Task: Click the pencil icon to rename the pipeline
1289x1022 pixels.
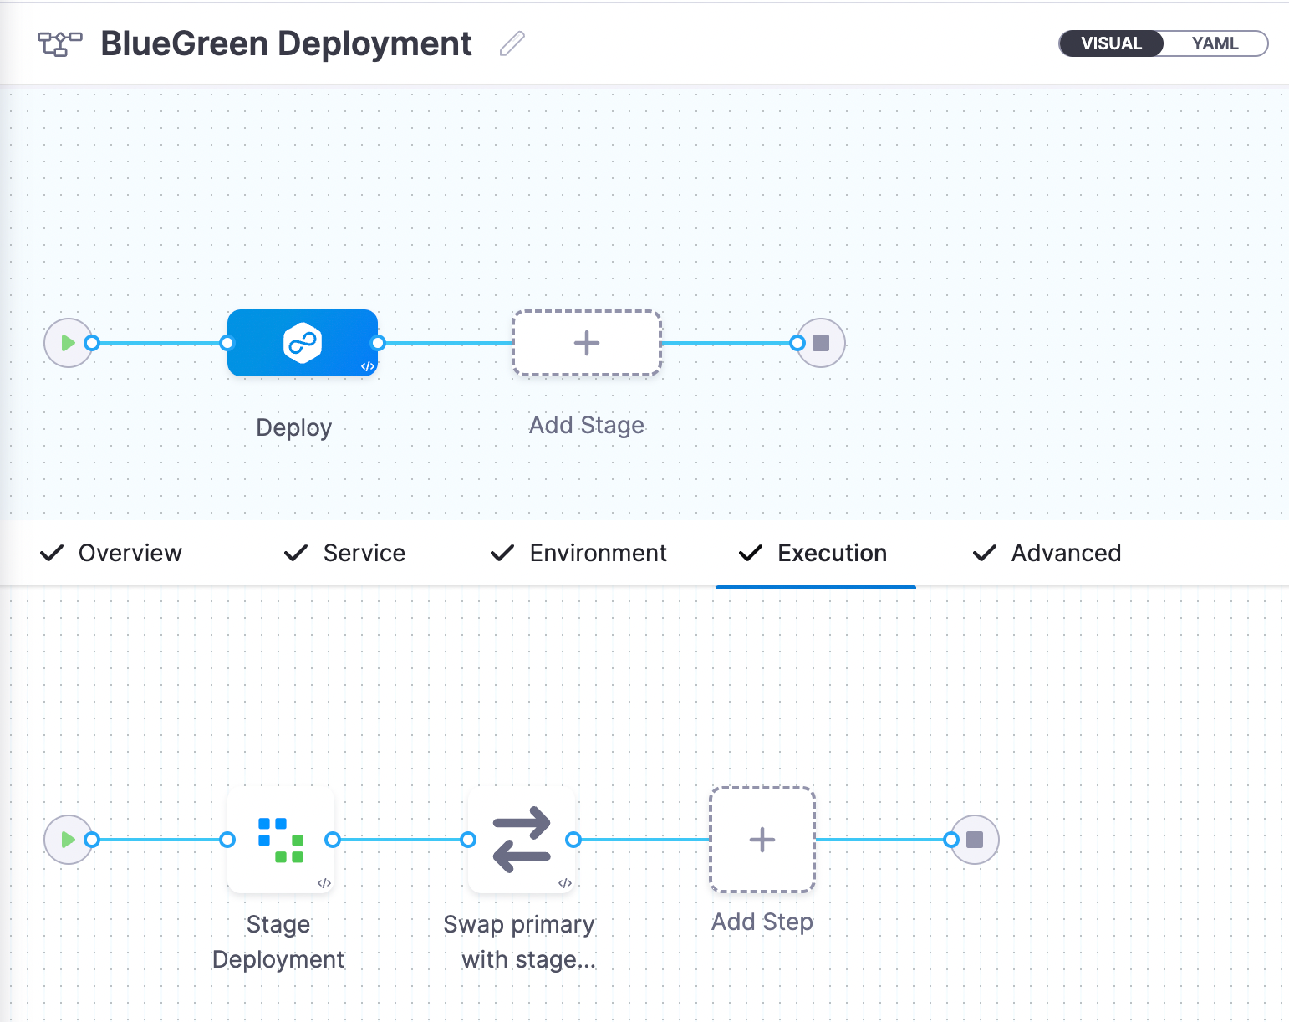Action: click(512, 43)
